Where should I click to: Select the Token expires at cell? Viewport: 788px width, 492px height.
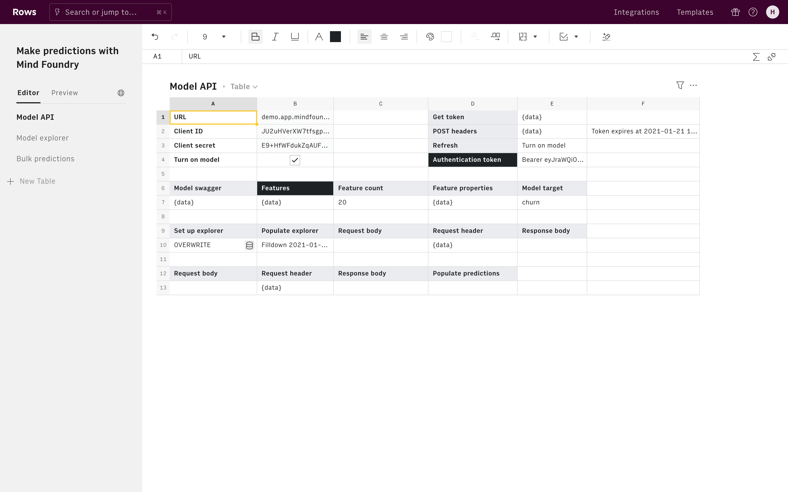[x=643, y=131]
